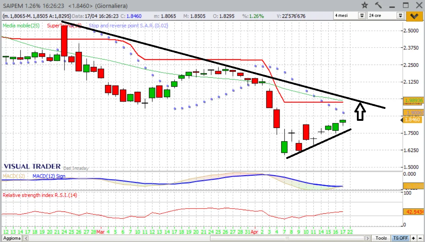
Task: Click the Mar month label on axis
Action: pyautogui.click(x=100, y=232)
